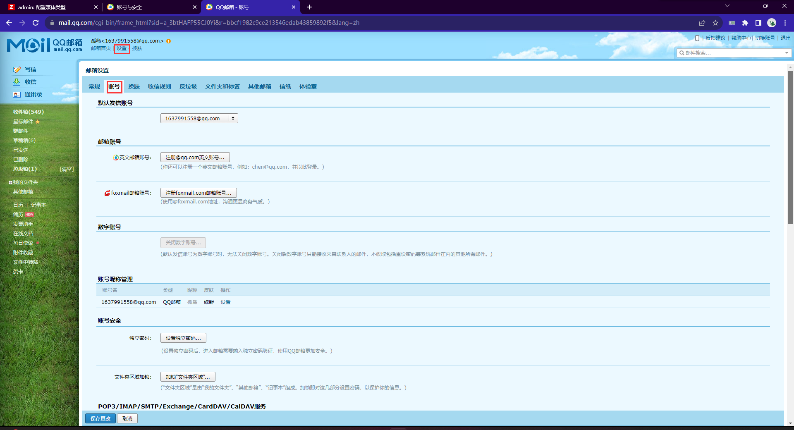Click the browser address bar URL
Screen dimensions: 794x430
(209, 23)
